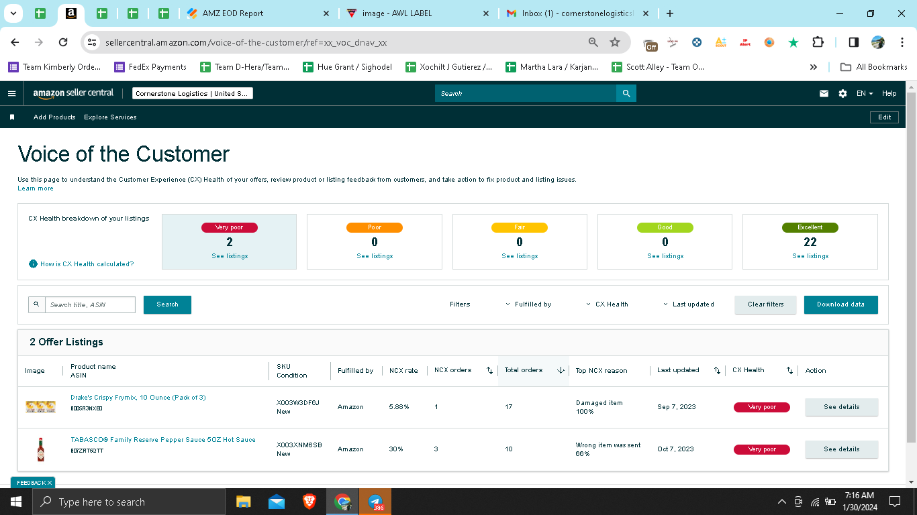Open Mail app in taskbar
This screenshot has width=917, height=515.
click(x=276, y=502)
